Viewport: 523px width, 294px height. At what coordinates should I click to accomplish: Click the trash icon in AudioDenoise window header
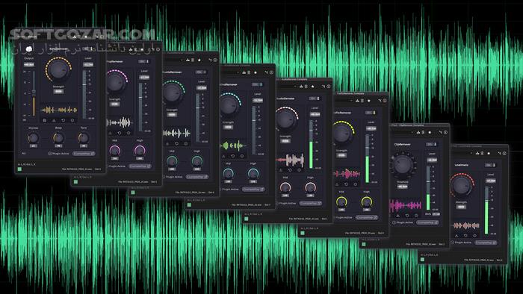(306, 87)
